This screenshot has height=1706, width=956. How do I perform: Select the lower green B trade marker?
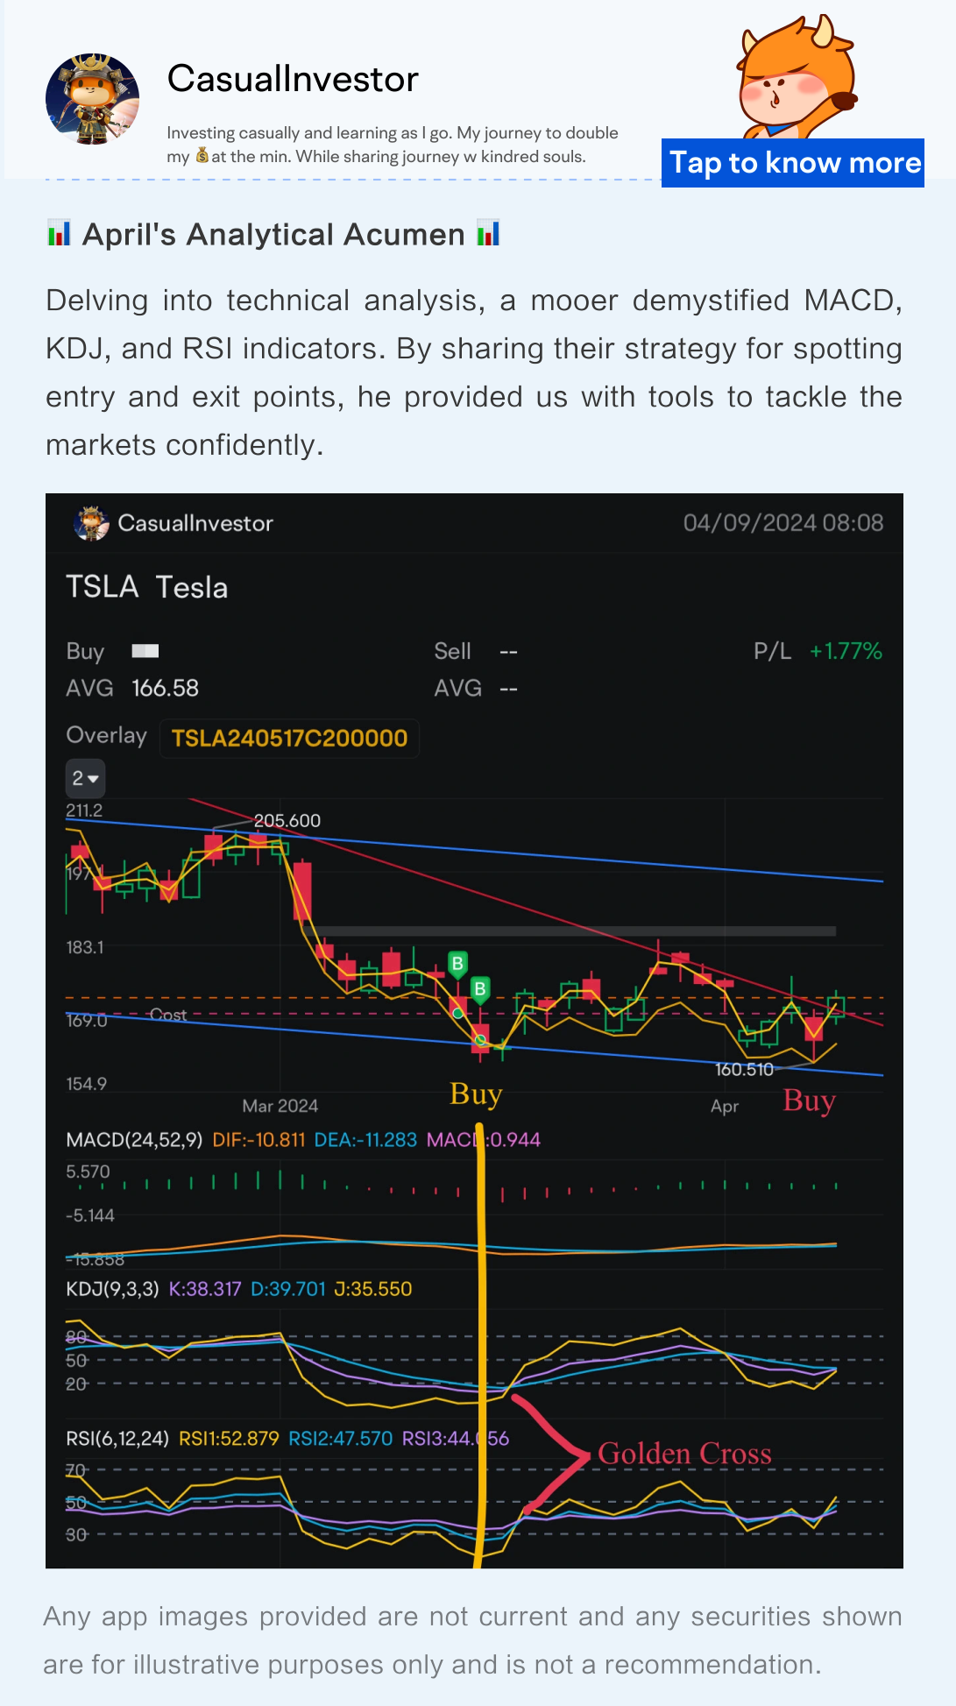tap(479, 989)
